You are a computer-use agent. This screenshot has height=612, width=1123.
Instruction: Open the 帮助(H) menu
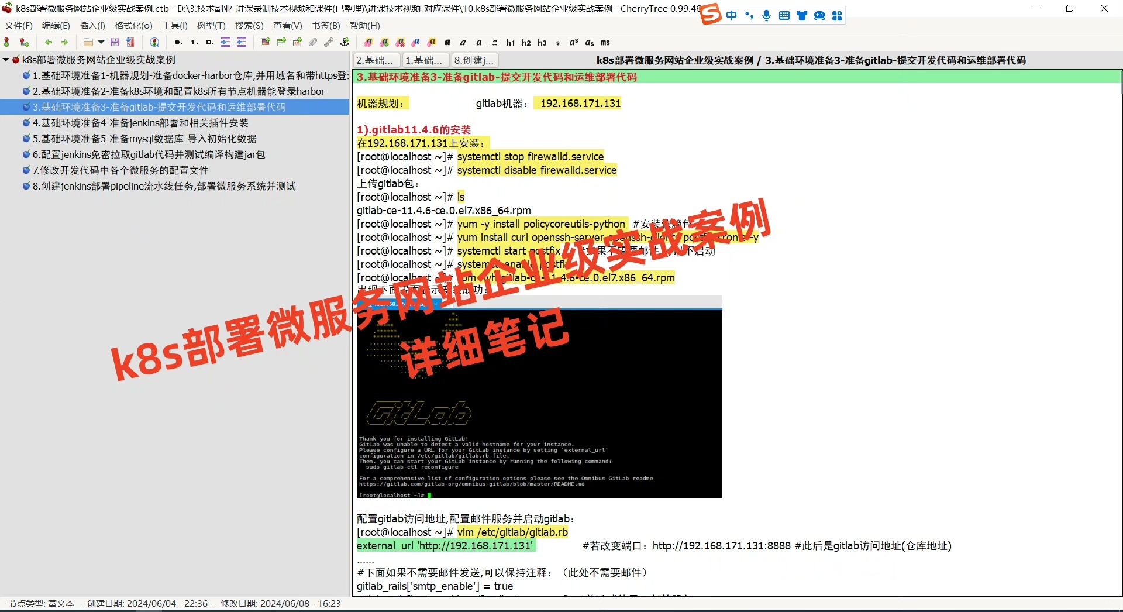click(x=365, y=25)
